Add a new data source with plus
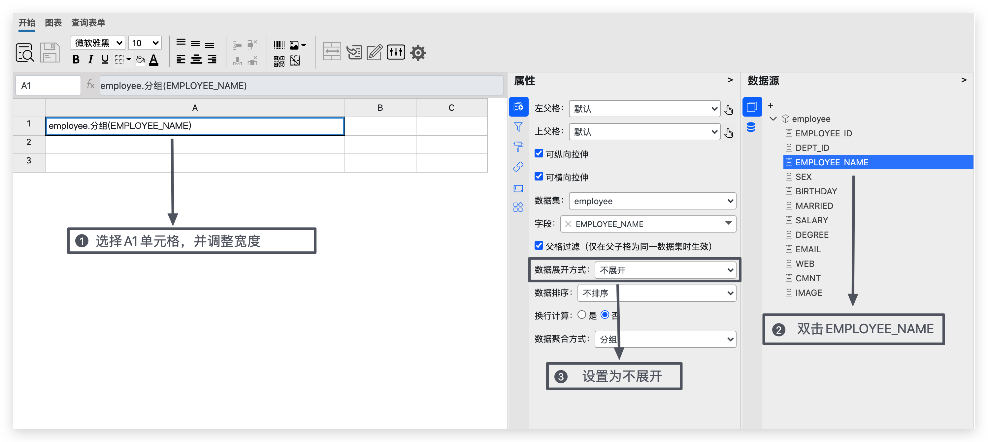 tap(771, 105)
